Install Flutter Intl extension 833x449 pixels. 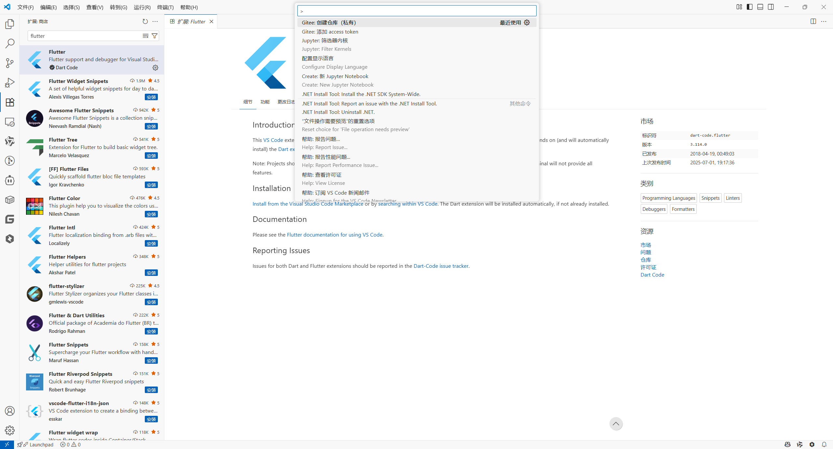tap(151, 243)
